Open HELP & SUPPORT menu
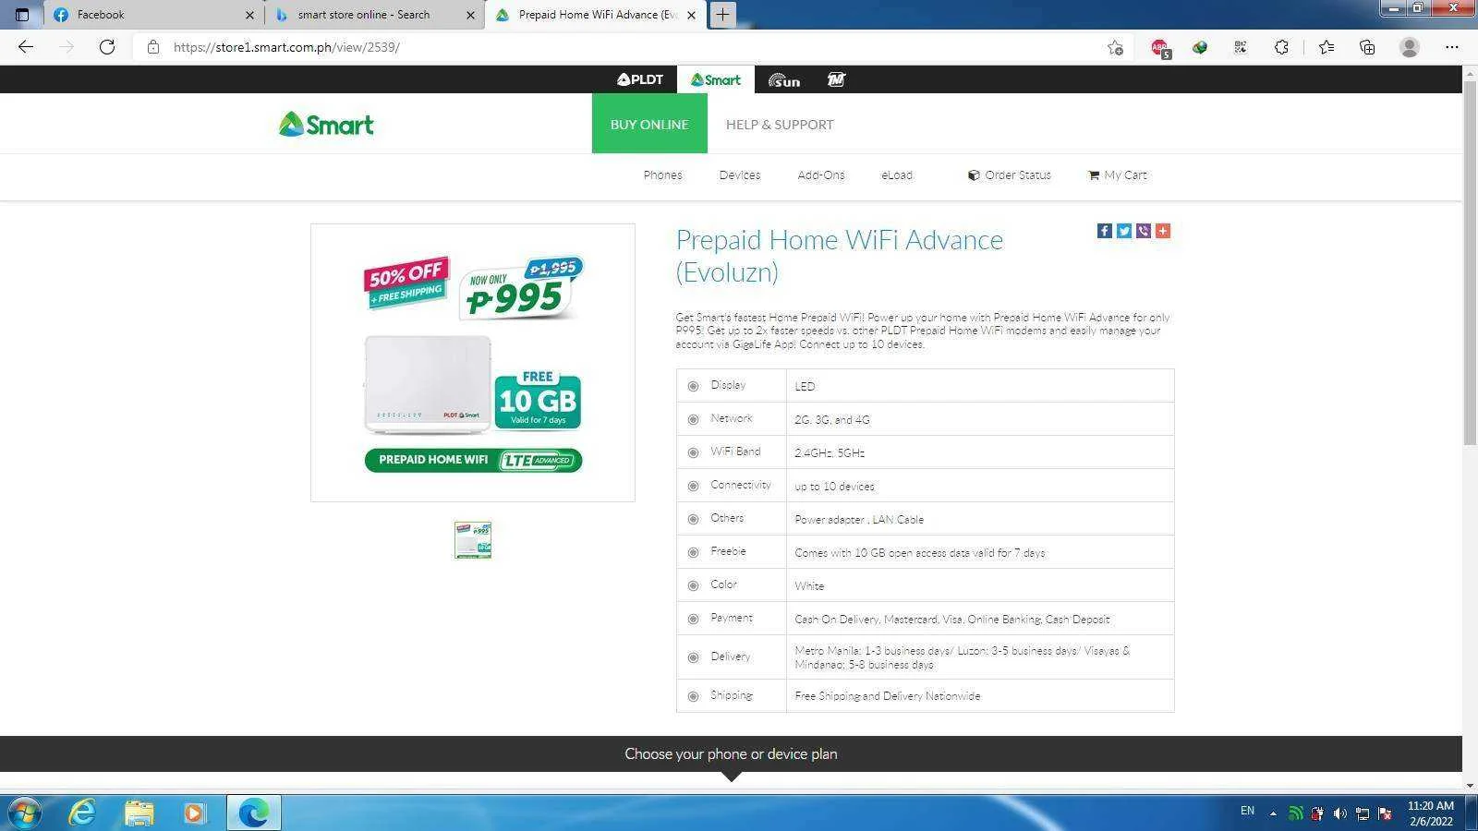 pyautogui.click(x=780, y=124)
